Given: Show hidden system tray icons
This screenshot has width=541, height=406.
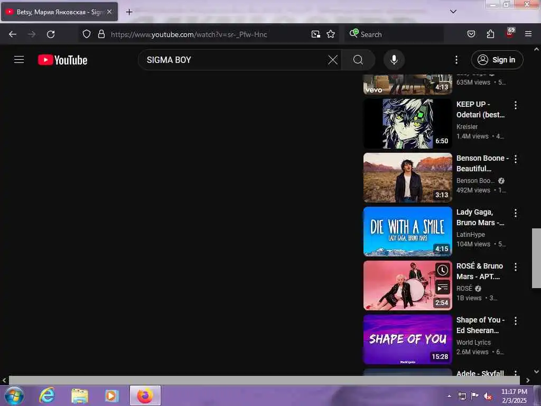Looking at the screenshot, I should tap(449, 396).
